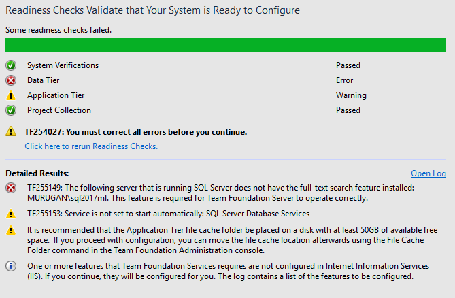Click the Data Tier 'Error' status text
This screenshot has height=298, width=455.
coord(346,80)
